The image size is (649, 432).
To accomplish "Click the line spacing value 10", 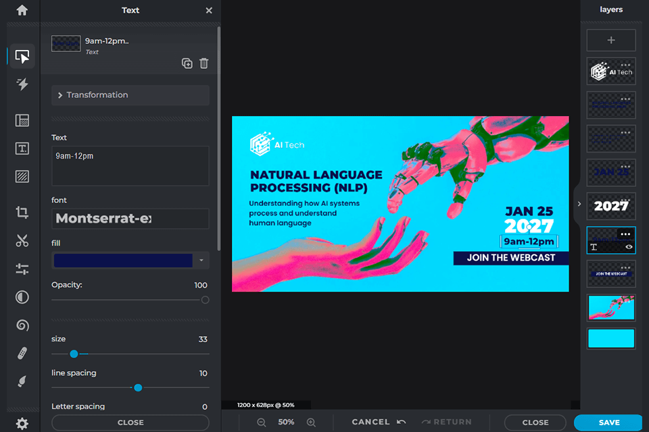I will tap(203, 373).
